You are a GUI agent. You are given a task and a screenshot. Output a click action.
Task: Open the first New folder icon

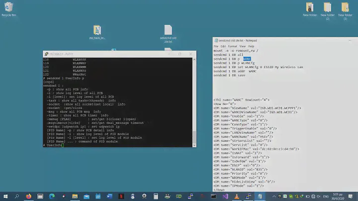(310, 7)
